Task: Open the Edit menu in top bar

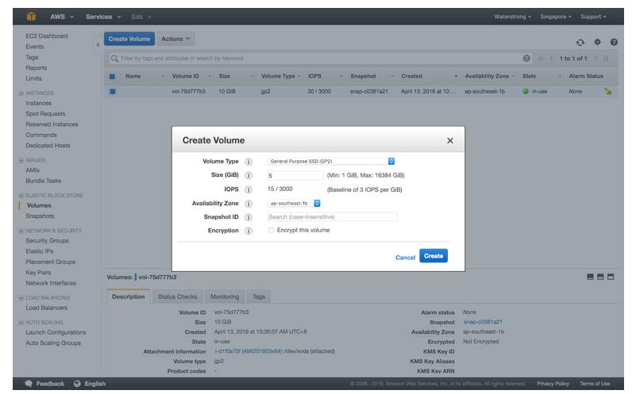Action: 141,17
